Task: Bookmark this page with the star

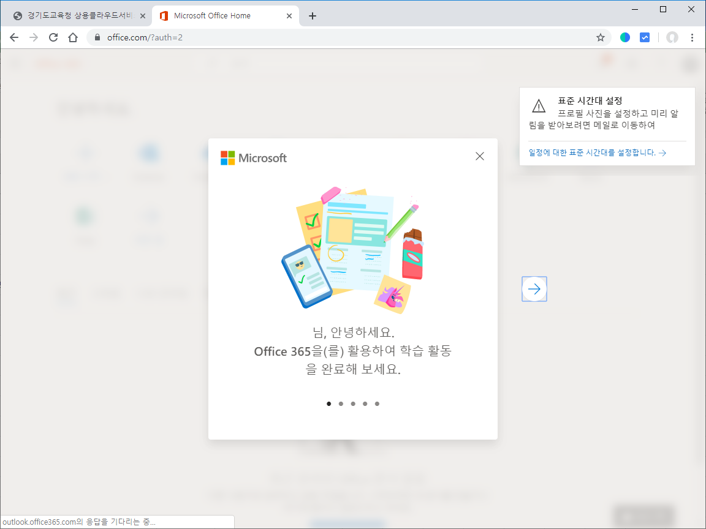Action: [x=600, y=37]
